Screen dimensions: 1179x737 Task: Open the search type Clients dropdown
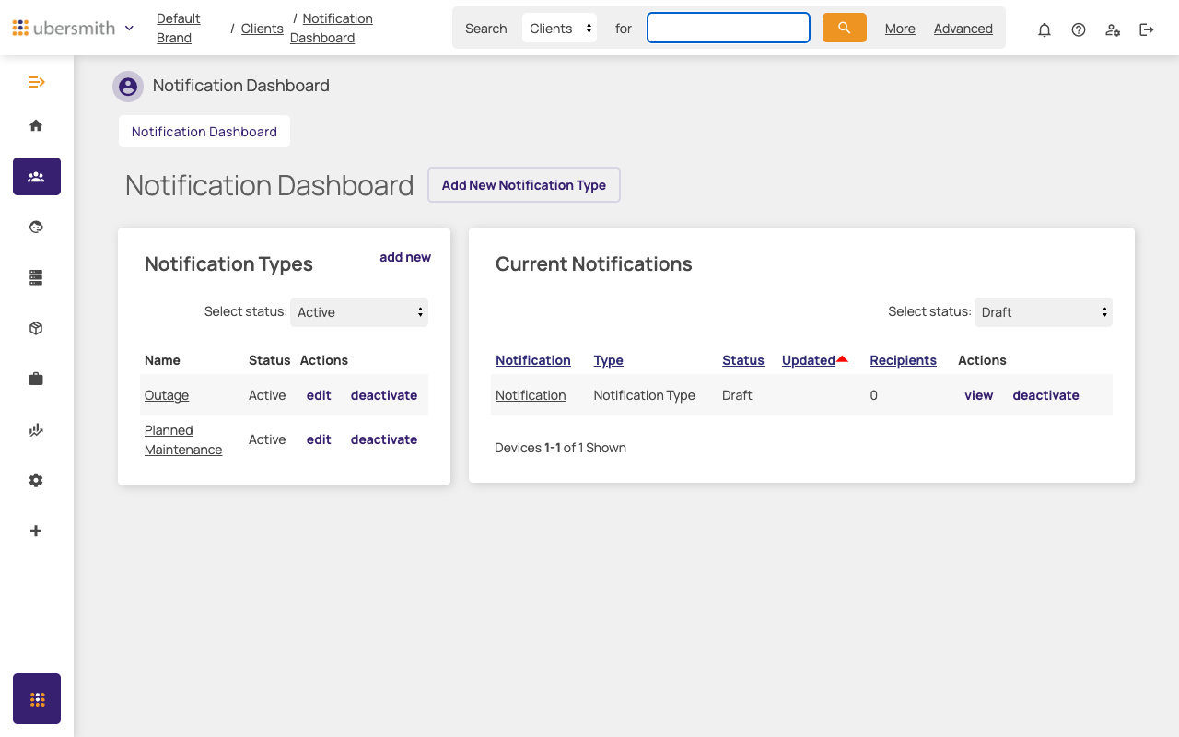(559, 28)
